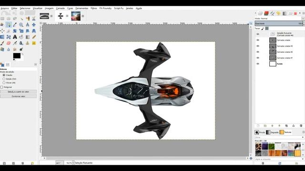Switch to the Degradês tab

(272, 132)
